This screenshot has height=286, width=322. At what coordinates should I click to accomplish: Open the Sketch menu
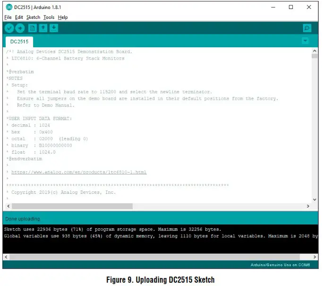click(x=33, y=17)
